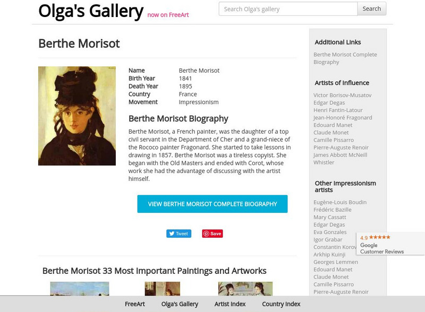Follow the 'now on FreeArt' link
425x312 pixels.
point(168,15)
